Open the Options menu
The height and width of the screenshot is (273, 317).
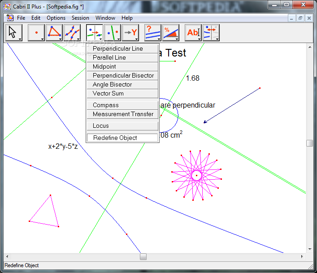(56, 18)
